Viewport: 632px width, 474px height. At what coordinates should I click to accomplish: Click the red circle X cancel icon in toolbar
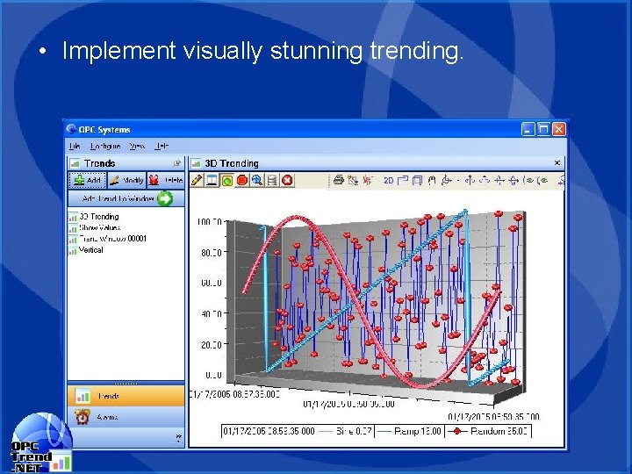287,180
